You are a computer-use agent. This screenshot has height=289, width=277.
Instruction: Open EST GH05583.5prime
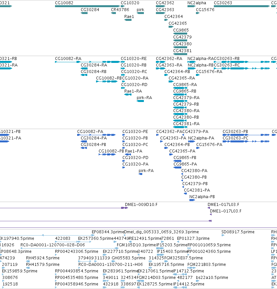[x=129, y=258]
